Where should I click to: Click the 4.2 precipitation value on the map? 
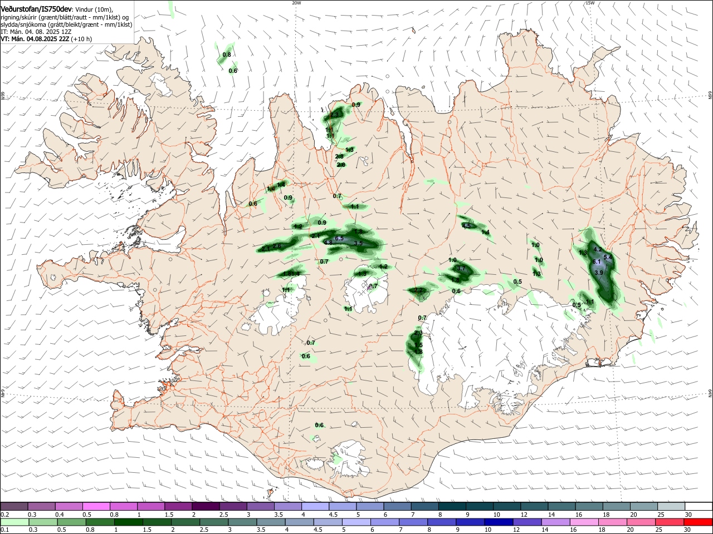click(598, 250)
